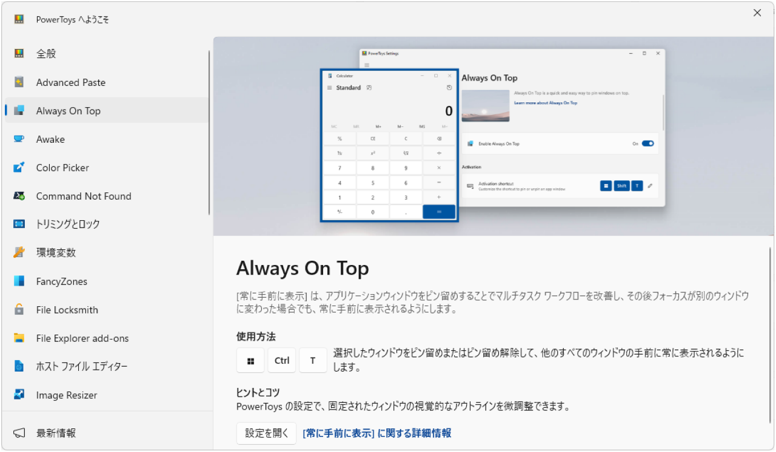Select File Explorer add-ons
This screenshot has width=776, height=452.
tap(107, 338)
